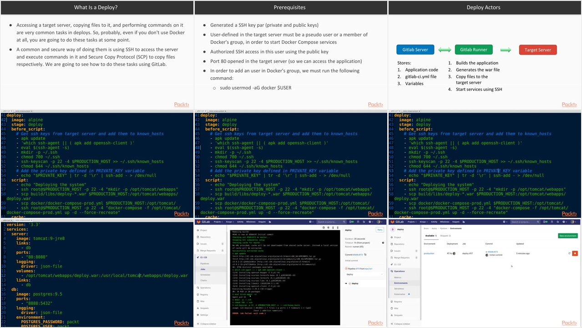
Task: Open Milestones in Environments window navbar
Action: [445, 222]
